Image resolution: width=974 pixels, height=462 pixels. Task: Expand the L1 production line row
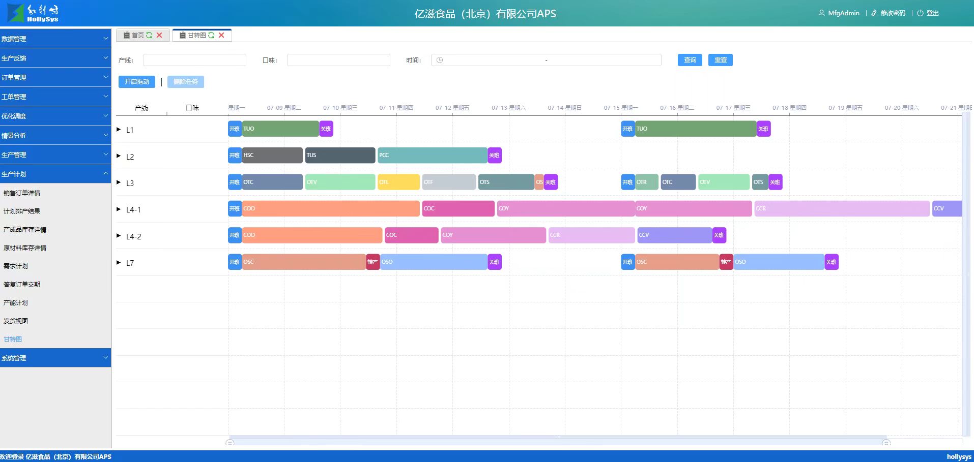(119, 130)
